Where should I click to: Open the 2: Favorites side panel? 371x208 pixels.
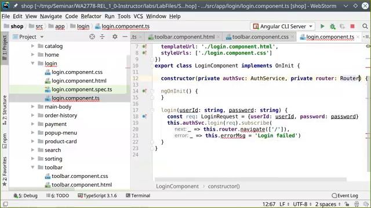point(5,172)
